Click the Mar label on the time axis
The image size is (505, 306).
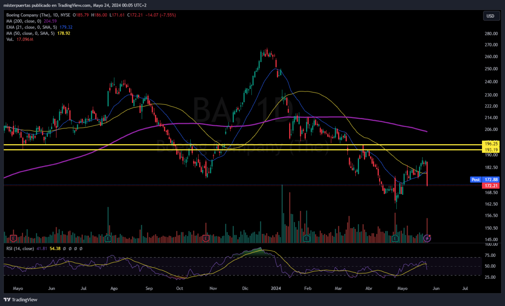click(x=339, y=289)
